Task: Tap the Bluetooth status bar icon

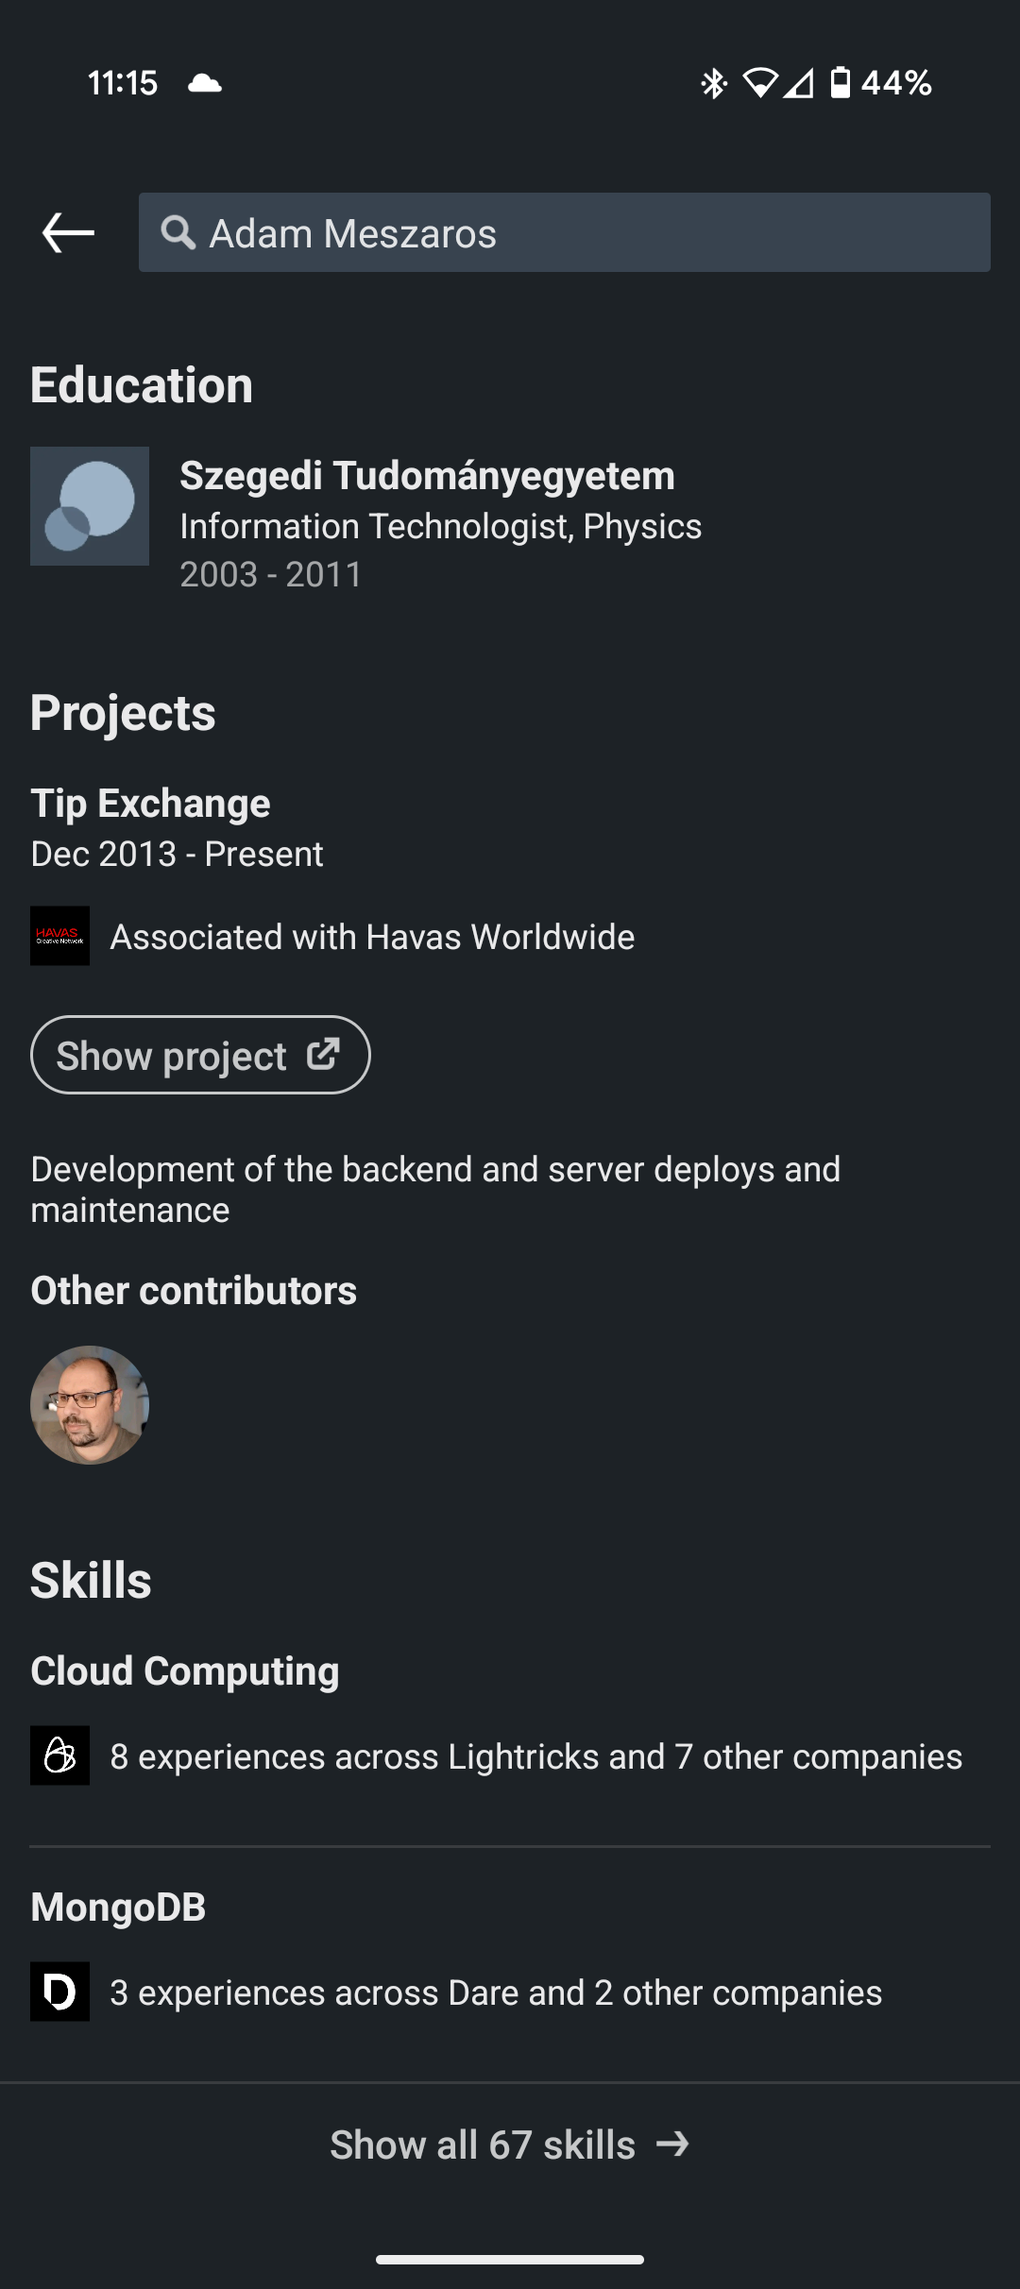Action: coord(713,83)
